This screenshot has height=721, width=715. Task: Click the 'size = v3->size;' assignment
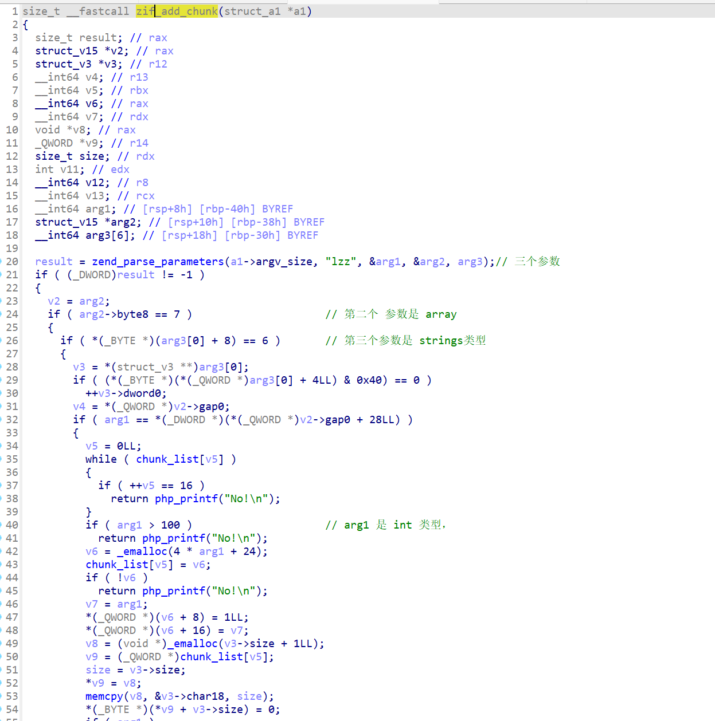[136, 669]
